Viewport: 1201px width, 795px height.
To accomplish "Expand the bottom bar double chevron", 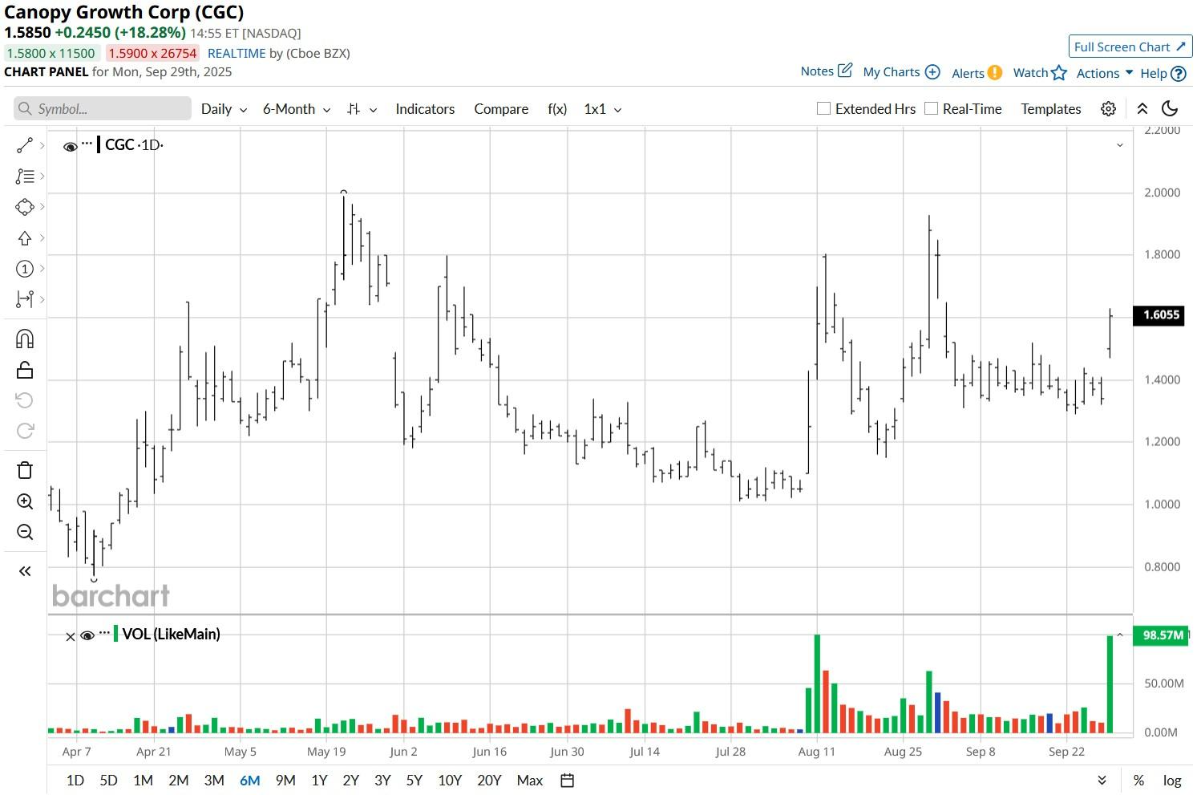I will pyautogui.click(x=1102, y=781).
